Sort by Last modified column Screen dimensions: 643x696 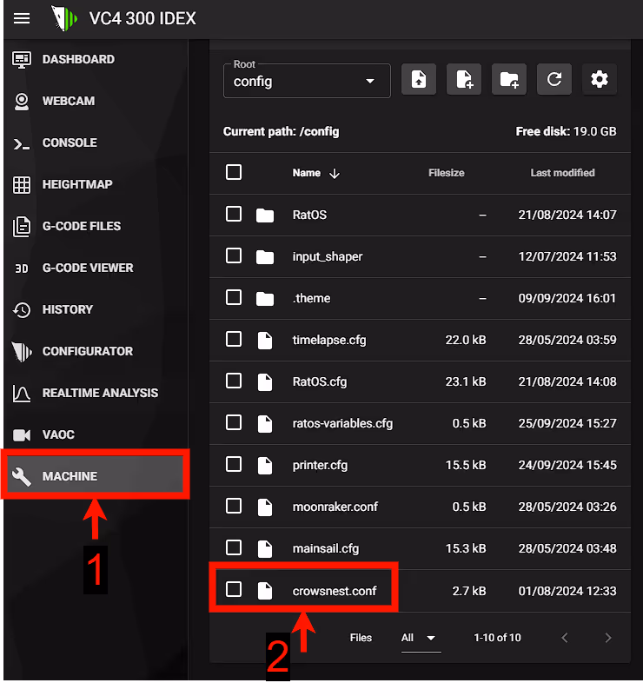563,173
